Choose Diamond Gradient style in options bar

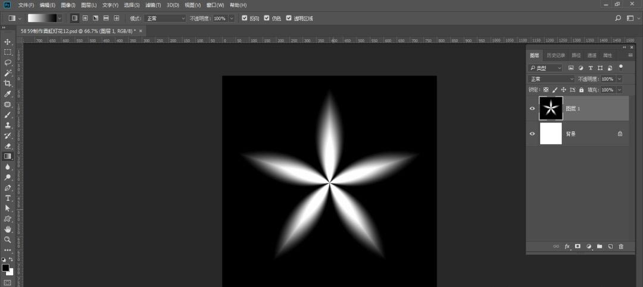pyautogui.click(x=117, y=18)
